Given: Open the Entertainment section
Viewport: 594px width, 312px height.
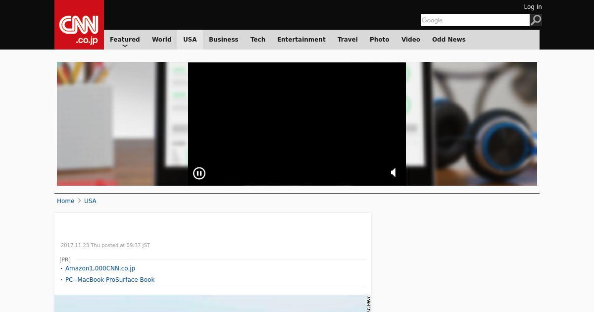Looking at the screenshot, I should point(301,40).
